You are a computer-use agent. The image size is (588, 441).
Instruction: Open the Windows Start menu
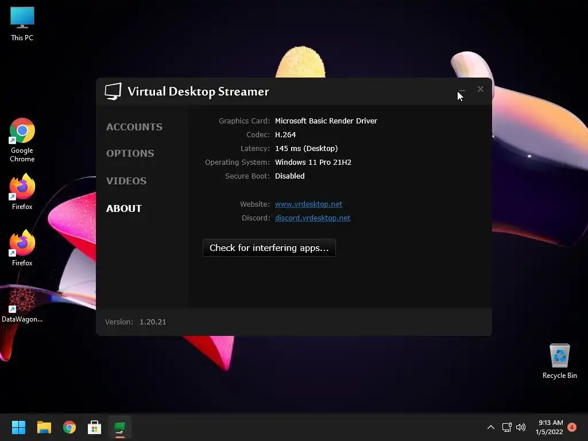(18, 427)
